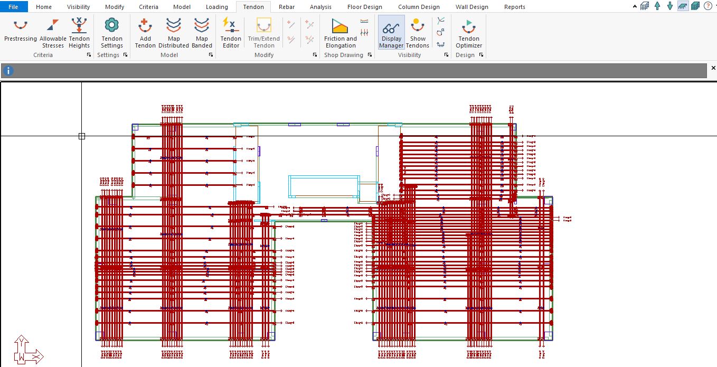The height and width of the screenshot is (367, 717).
Task: Switch to the Modify ribbon tab
Action: click(115, 7)
